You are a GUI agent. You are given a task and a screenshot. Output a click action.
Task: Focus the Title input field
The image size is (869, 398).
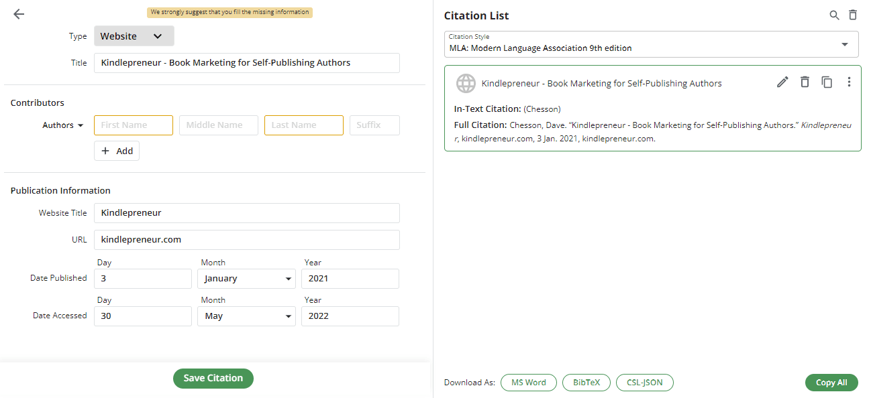point(247,63)
